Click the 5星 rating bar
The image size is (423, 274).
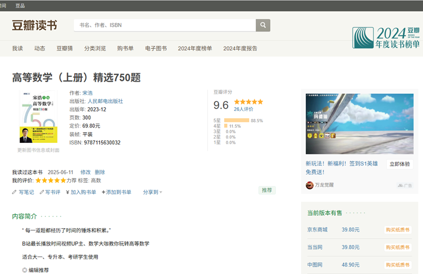click(x=237, y=120)
